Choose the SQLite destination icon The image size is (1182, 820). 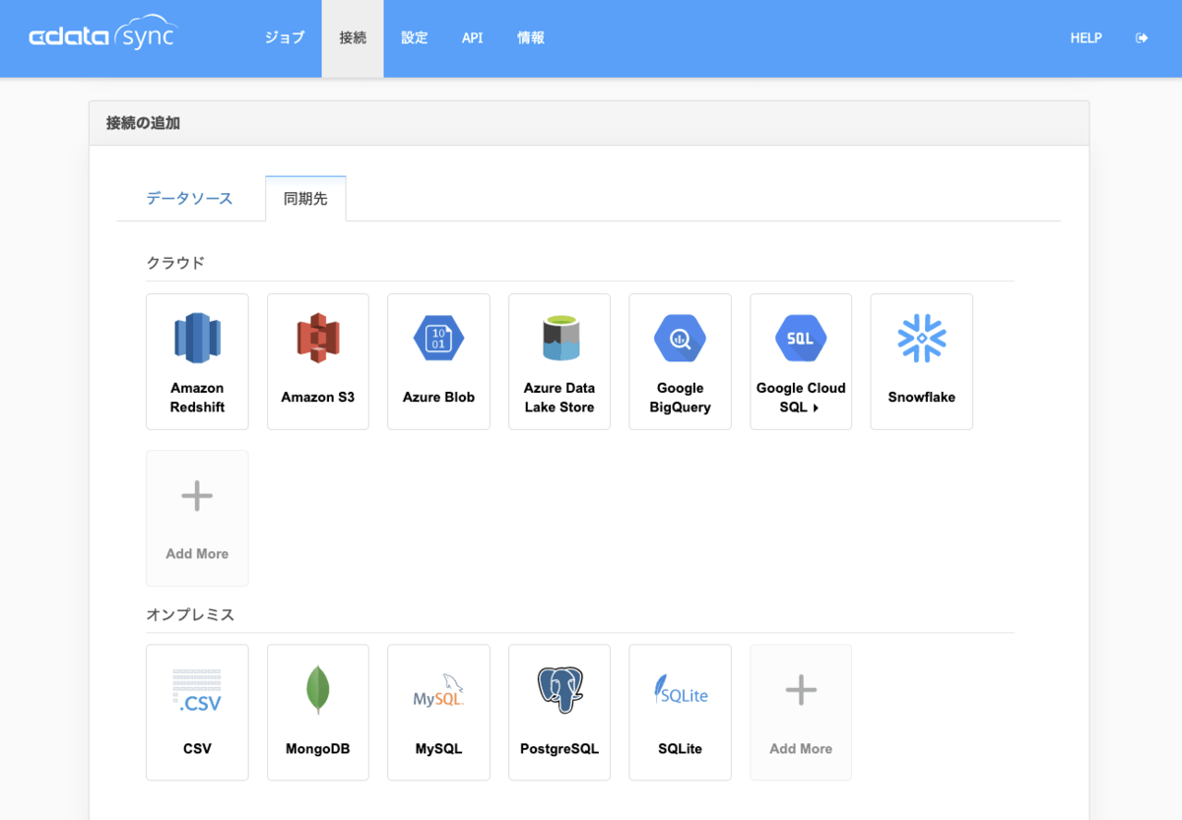[x=680, y=690]
